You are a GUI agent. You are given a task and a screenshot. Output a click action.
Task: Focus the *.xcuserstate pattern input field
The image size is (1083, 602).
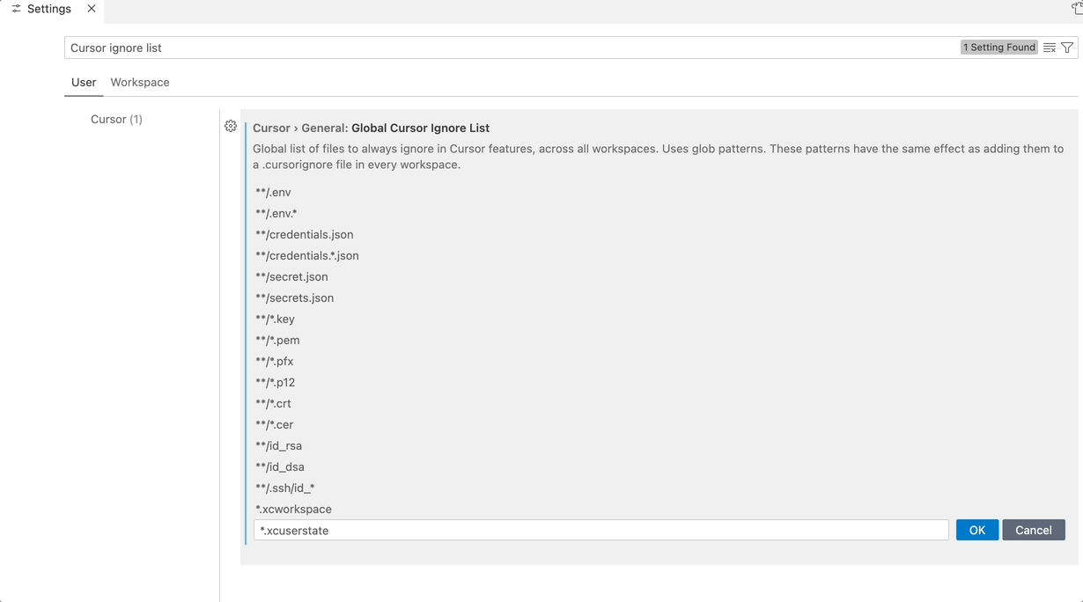[x=601, y=530]
